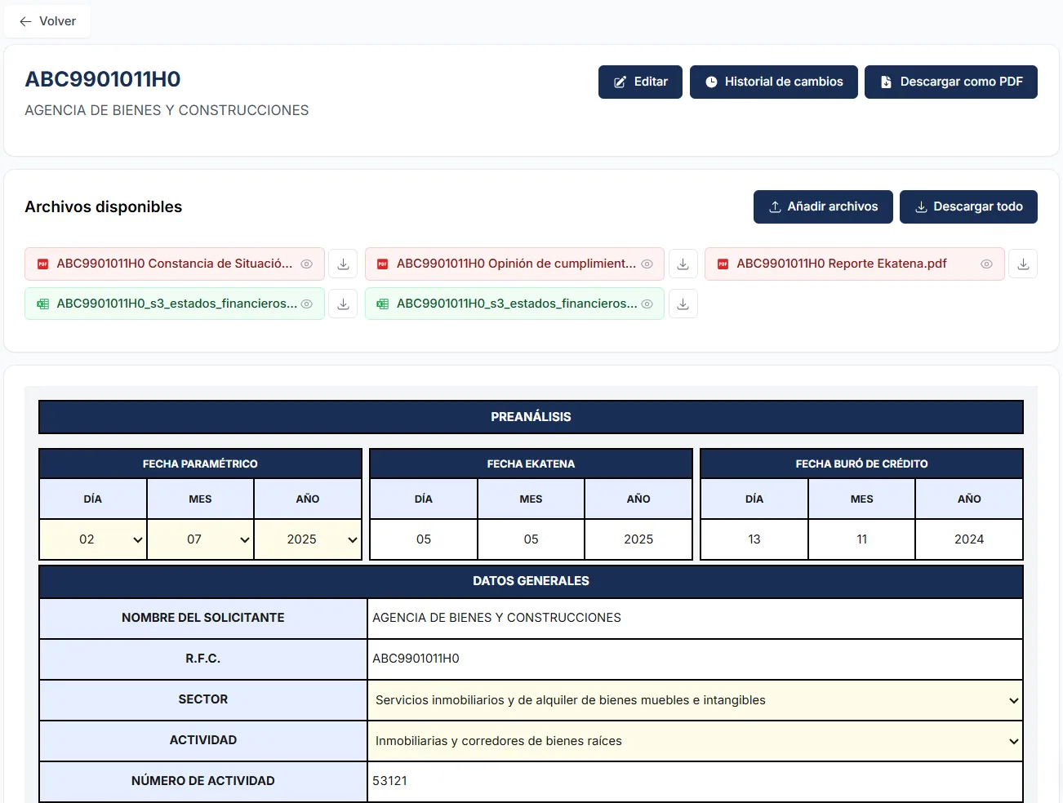Open the Fecha Paramétrico AÑO dropdown

[308, 539]
